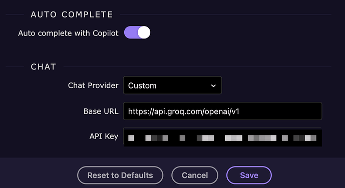Open the Chat Provider dropdown
Image resolution: width=345 pixels, height=188 pixels.
coord(172,85)
